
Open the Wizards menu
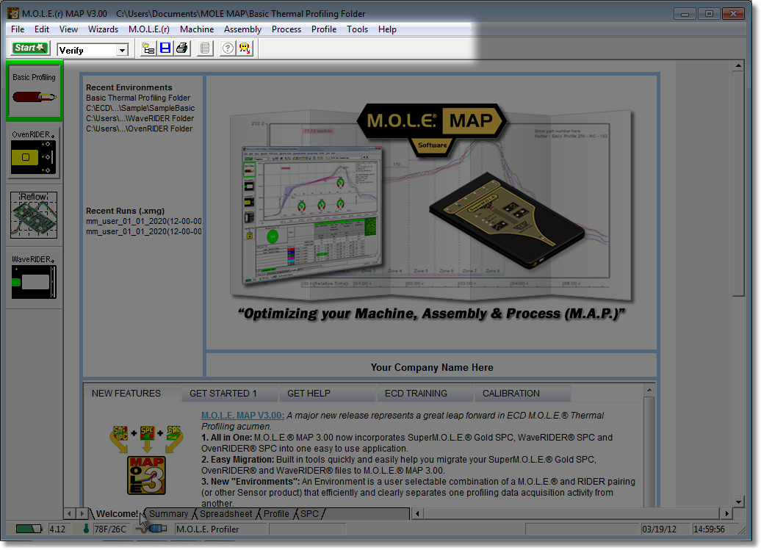(x=103, y=29)
